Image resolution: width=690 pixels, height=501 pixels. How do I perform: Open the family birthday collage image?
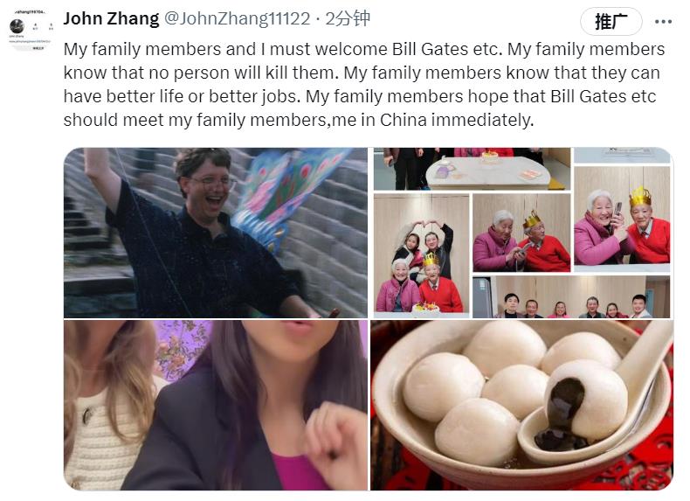(x=522, y=233)
